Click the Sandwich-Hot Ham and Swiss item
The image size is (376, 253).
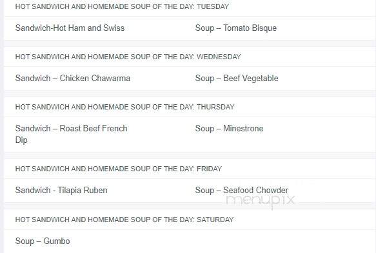coord(70,28)
